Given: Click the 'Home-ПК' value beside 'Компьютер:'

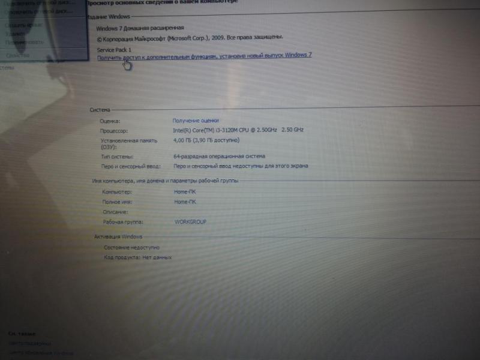Looking at the screenshot, I should pos(184,192).
